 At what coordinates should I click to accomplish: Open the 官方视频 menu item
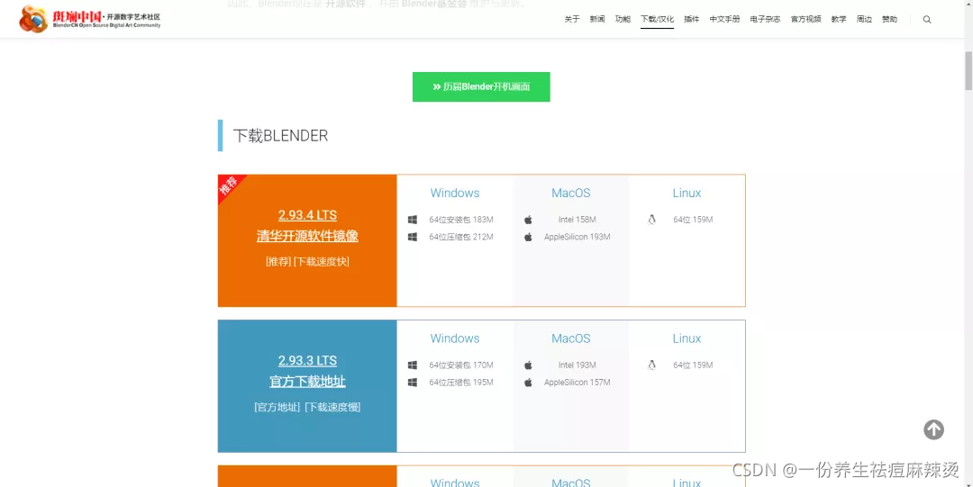tap(805, 19)
